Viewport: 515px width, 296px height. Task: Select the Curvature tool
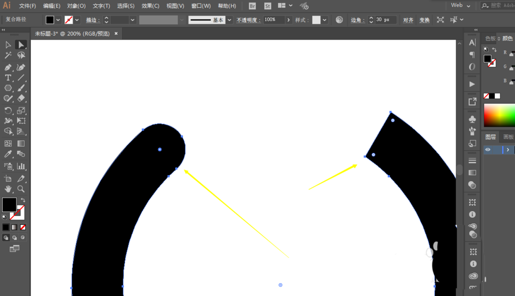point(21,67)
